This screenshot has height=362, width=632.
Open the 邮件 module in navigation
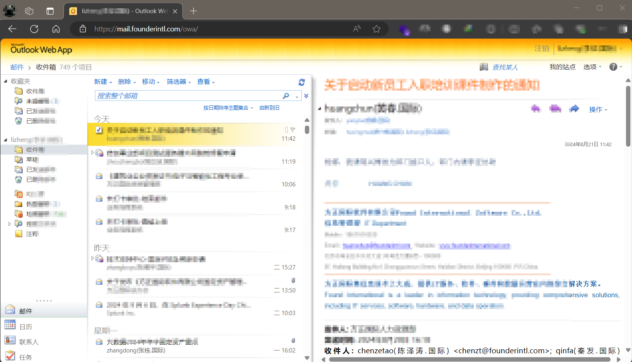pyautogui.click(x=44, y=311)
